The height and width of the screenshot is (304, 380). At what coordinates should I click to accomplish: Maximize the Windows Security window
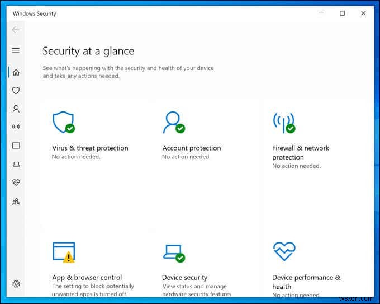pyautogui.click(x=342, y=13)
